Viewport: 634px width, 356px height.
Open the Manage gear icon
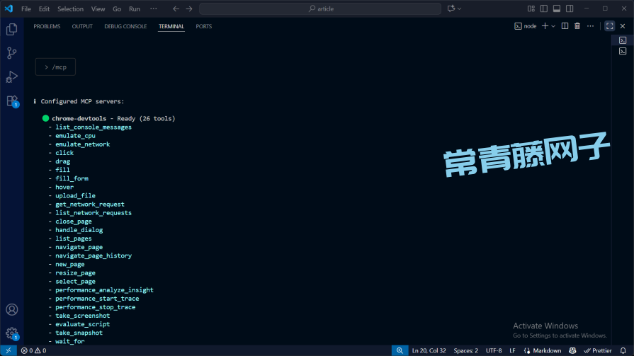(11, 333)
